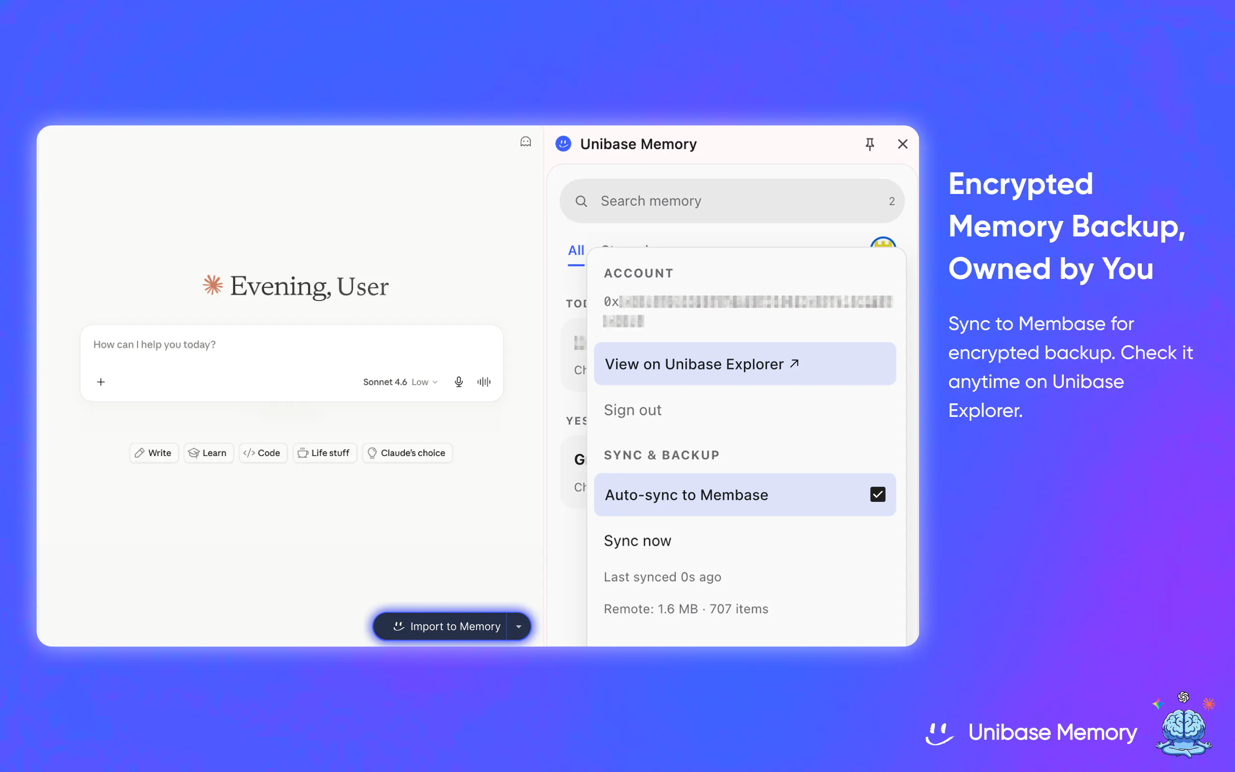Click the Claude starburst logo beside greeting
The image size is (1235, 772).
(213, 285)
